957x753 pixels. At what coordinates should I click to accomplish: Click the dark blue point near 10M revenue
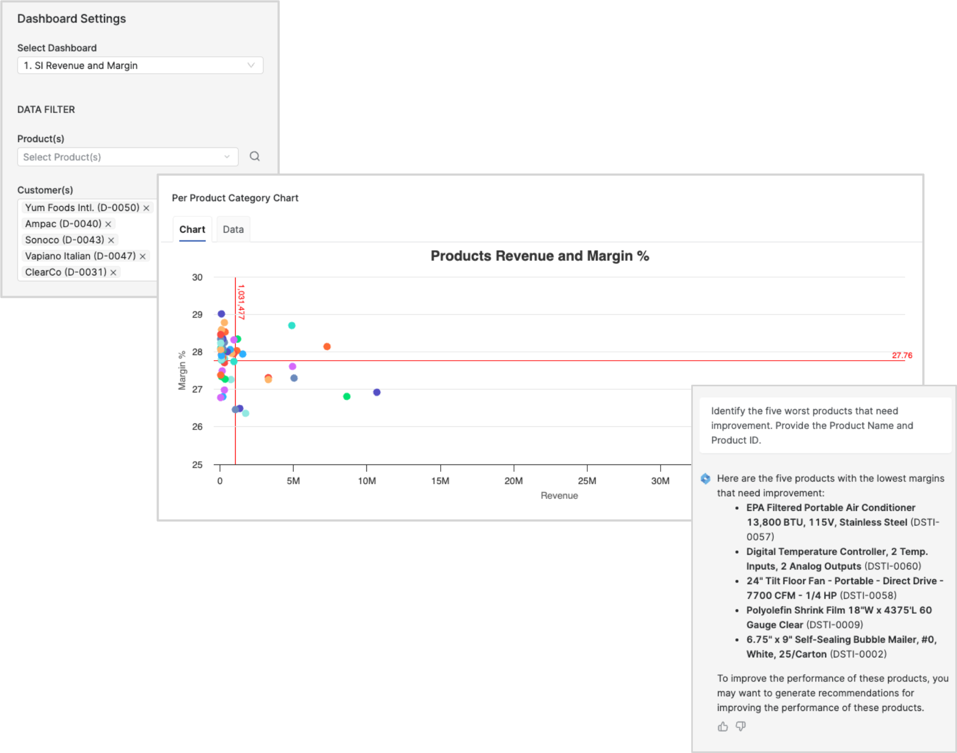pyautogui.click(x=377, y=392)
